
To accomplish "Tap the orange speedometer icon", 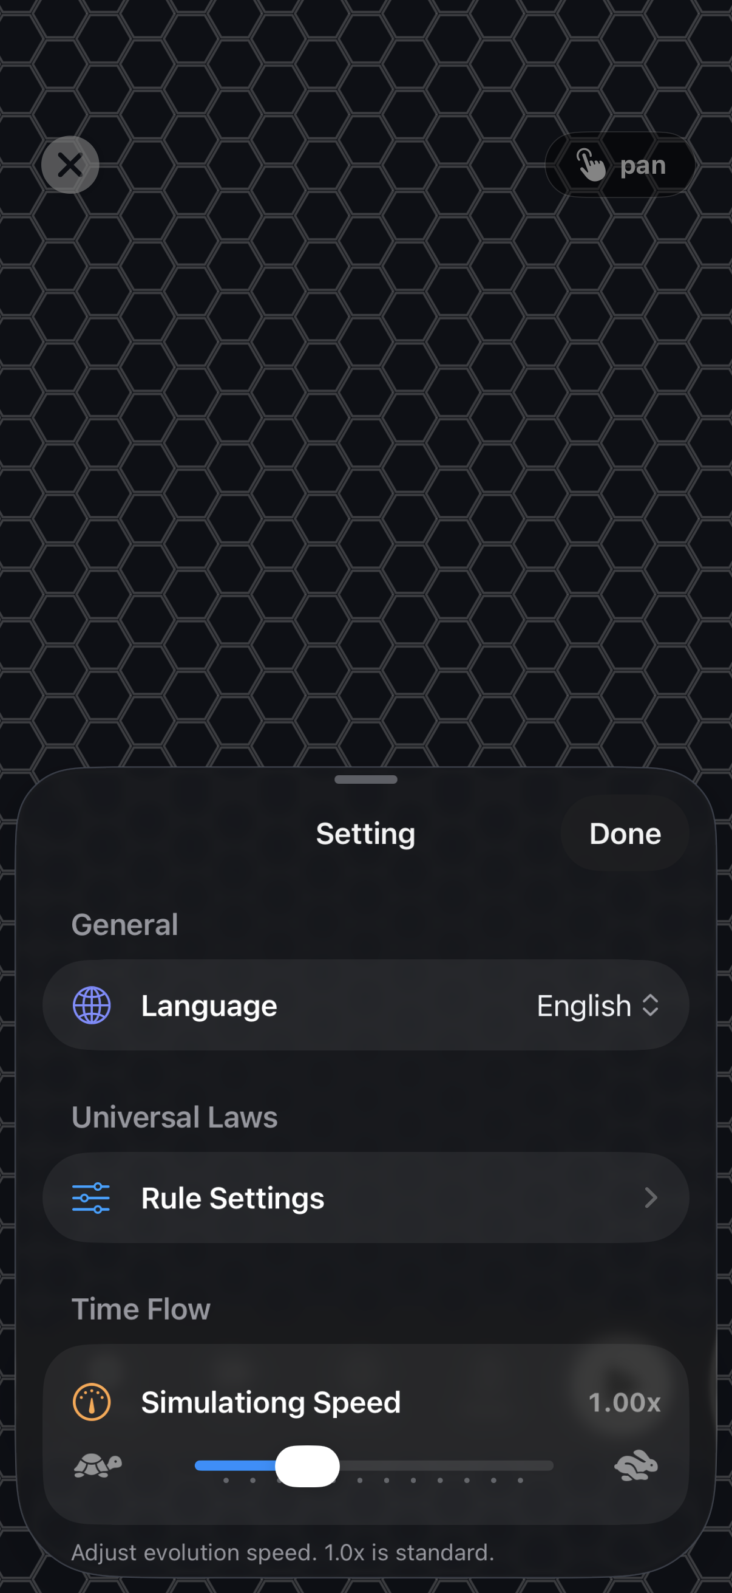I will click(92, 1402).
